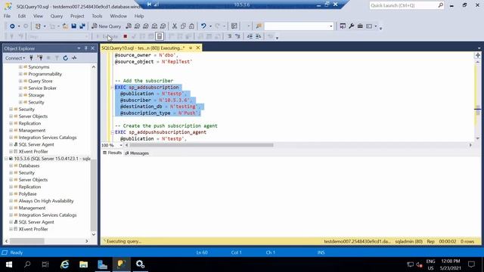
Task: Expand the PolyBase node
Action: pos(11,194)
